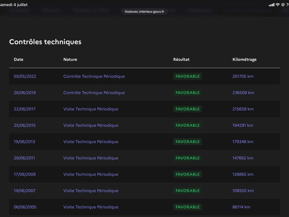Viewport: 289px width, 217px height.
Task: Select the date 06/06/2005
Action: (x=25, y=207)
